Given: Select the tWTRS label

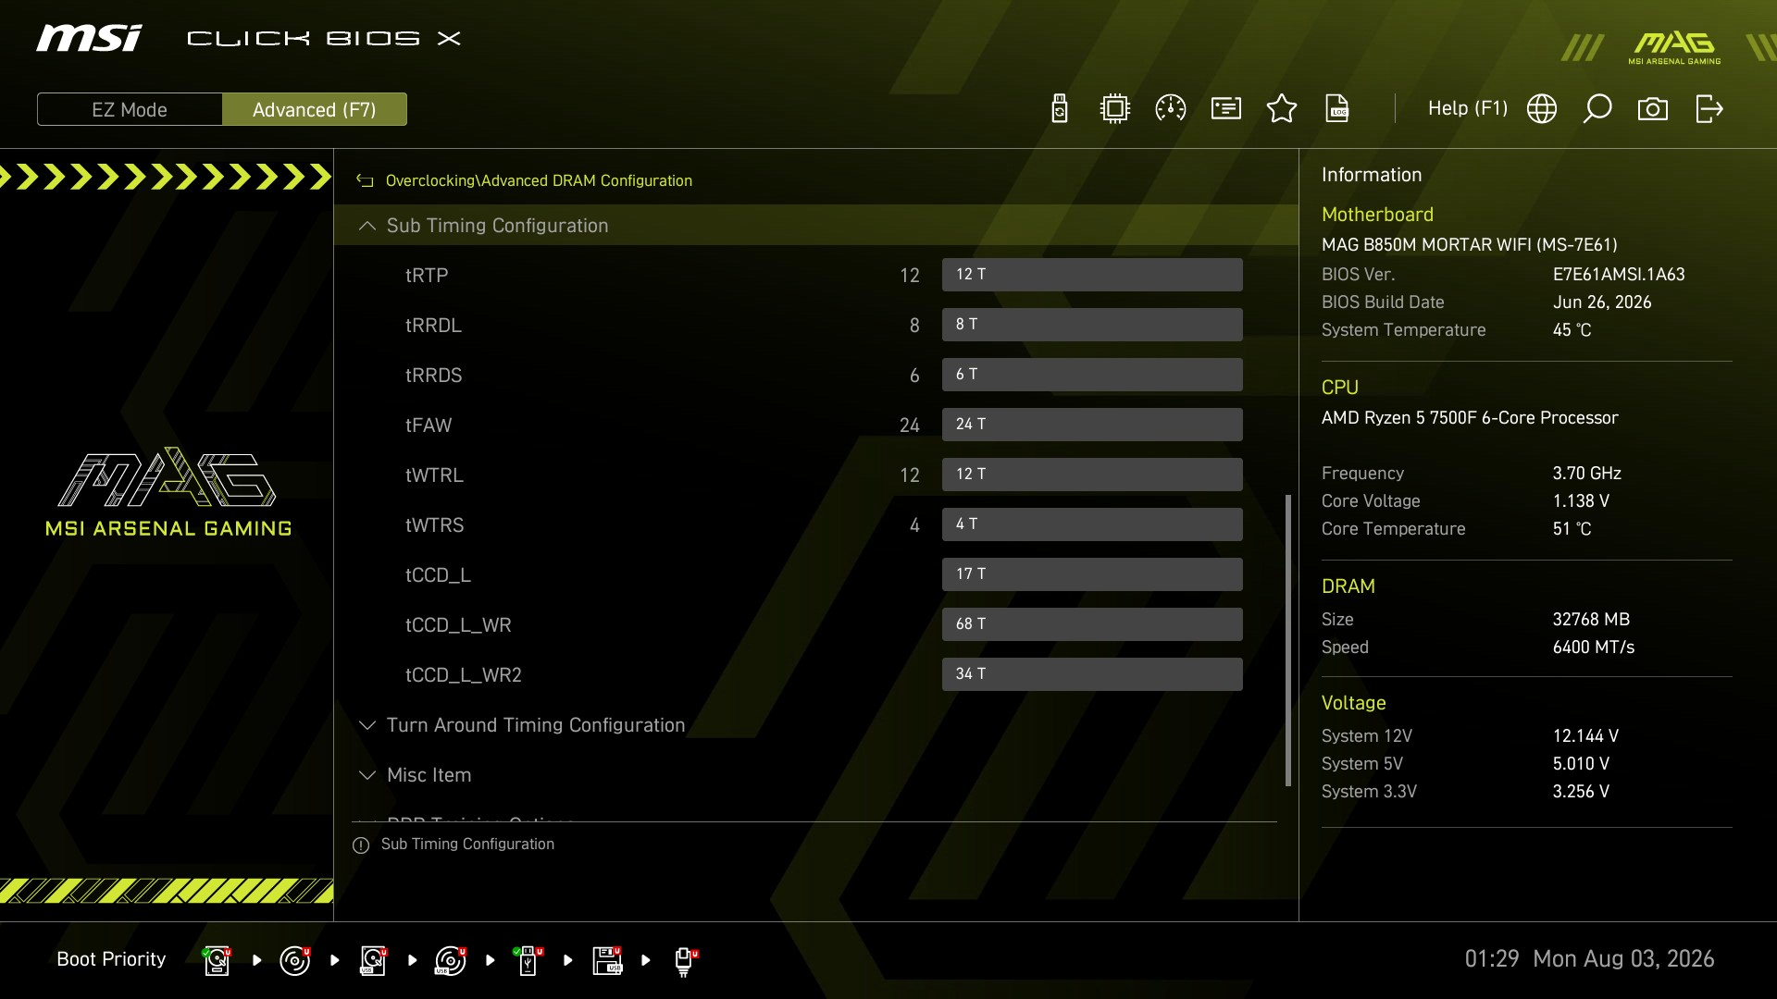Looking at the screenshot, I should pyautogui.click(x=434, y=525).
